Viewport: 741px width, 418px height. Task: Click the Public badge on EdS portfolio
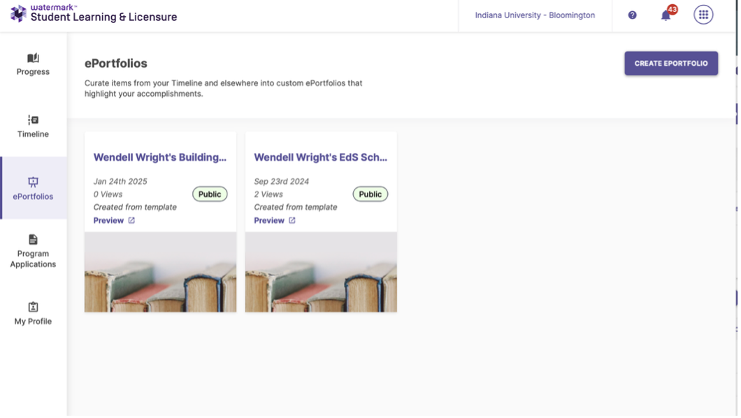pyautogui.click(x=370, y=194)
